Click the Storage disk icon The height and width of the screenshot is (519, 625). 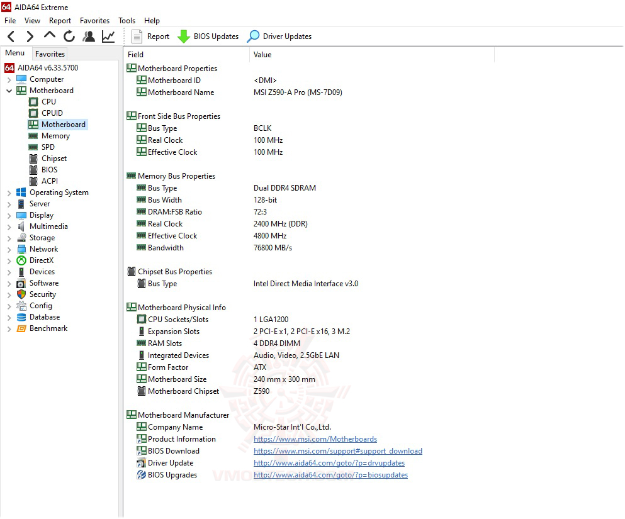(x=21, y=238)
